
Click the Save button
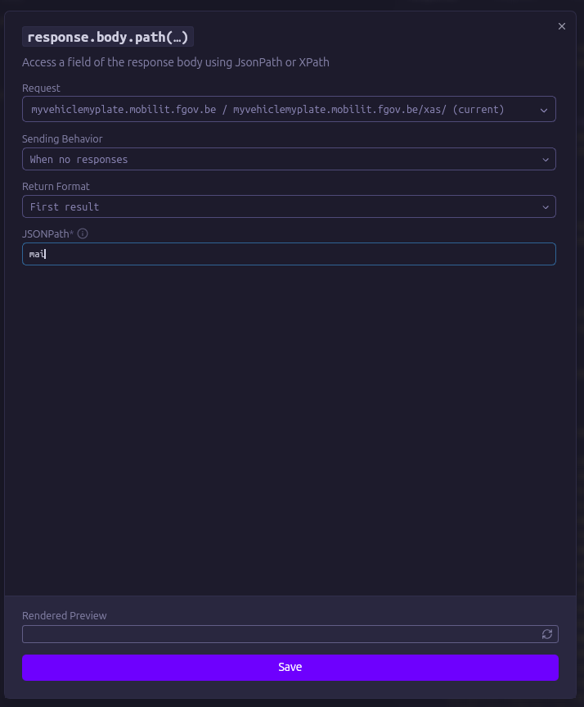click(290, 667)
